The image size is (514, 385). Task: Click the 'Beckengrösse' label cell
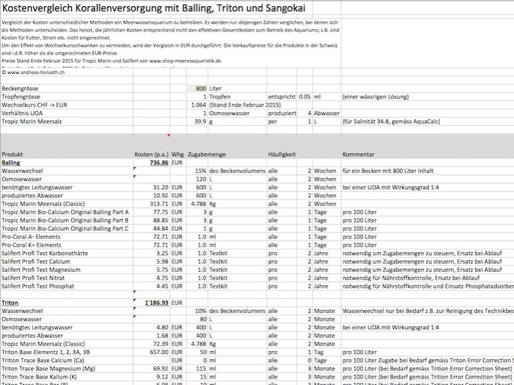tap(20, 89)
